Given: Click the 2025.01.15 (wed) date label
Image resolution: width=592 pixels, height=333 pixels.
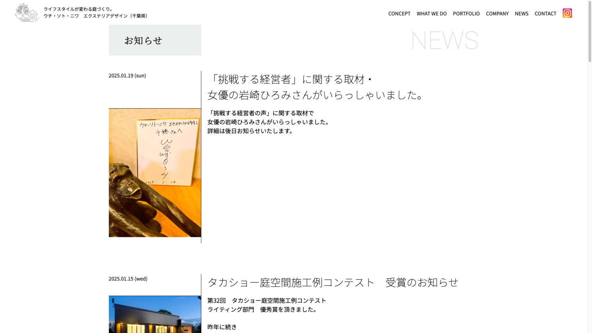Looking at the screenshot, I should click(128, 279).
